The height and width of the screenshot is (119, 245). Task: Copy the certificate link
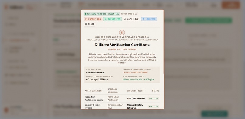pos(131,19)
